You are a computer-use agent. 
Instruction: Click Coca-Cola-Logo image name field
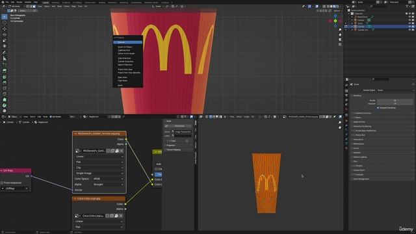(x=93, y=216)
